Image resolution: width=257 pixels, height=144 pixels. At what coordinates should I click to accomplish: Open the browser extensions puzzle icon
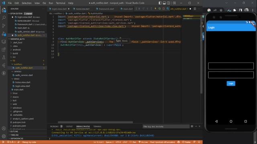[235, 10]
